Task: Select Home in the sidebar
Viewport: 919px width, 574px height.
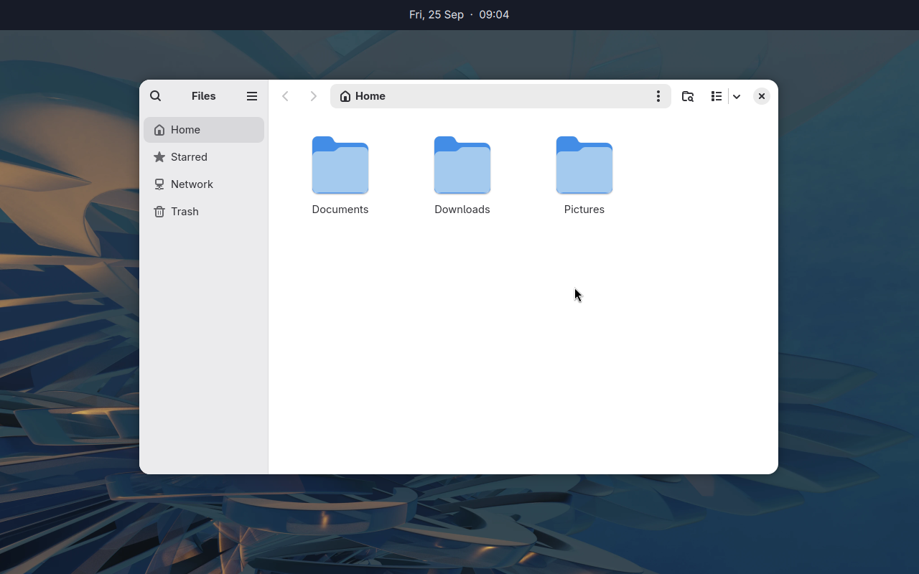Action: (204, 130)
